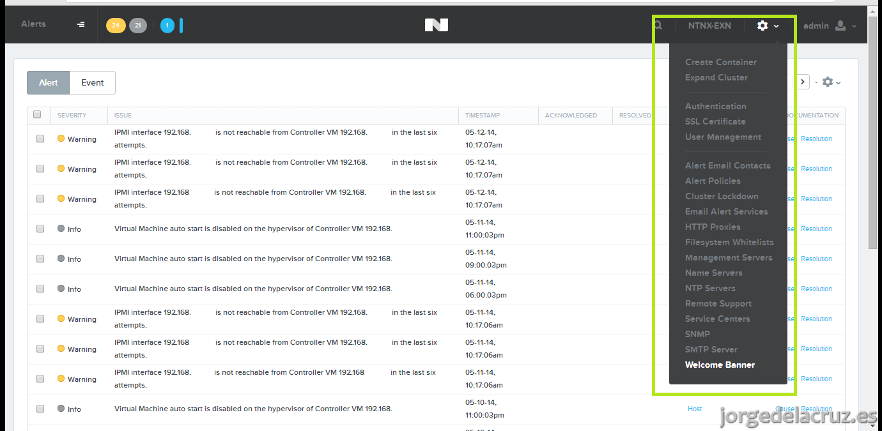Sort by the RESOLVED column header
882x431 pixels.
pyautogui.click(x=635, y=116)
